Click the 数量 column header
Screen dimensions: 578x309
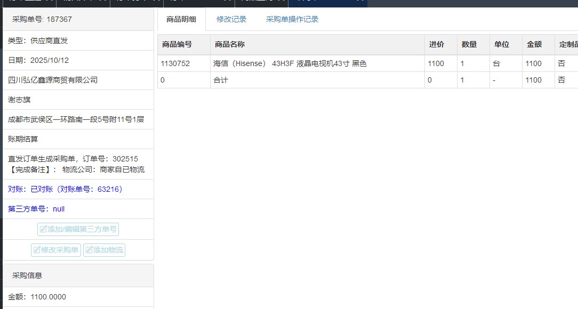pos(469,45)
